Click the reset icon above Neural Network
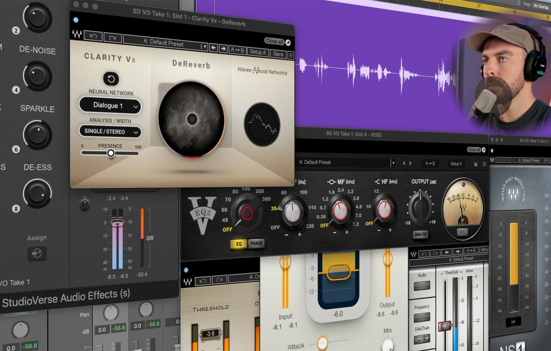 (x=111, y=79)
